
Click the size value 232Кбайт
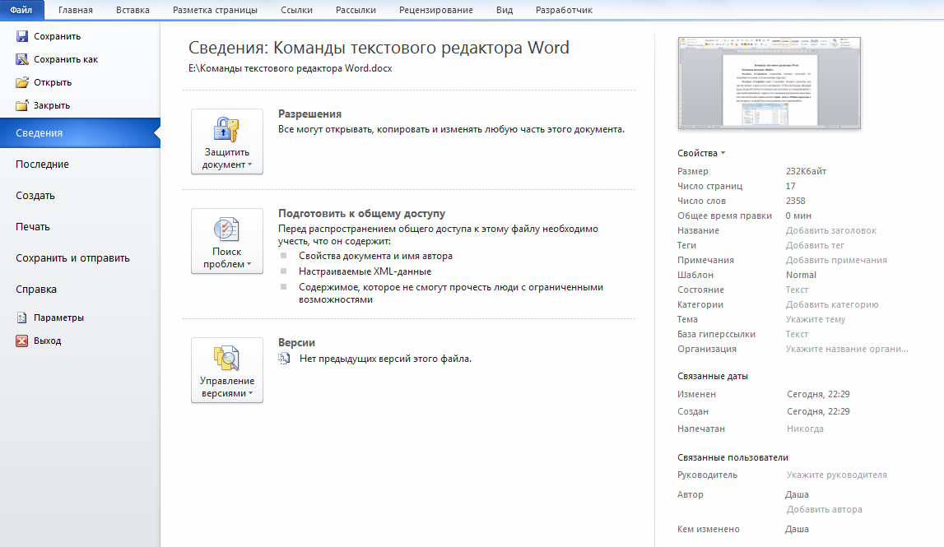(806, 171)
